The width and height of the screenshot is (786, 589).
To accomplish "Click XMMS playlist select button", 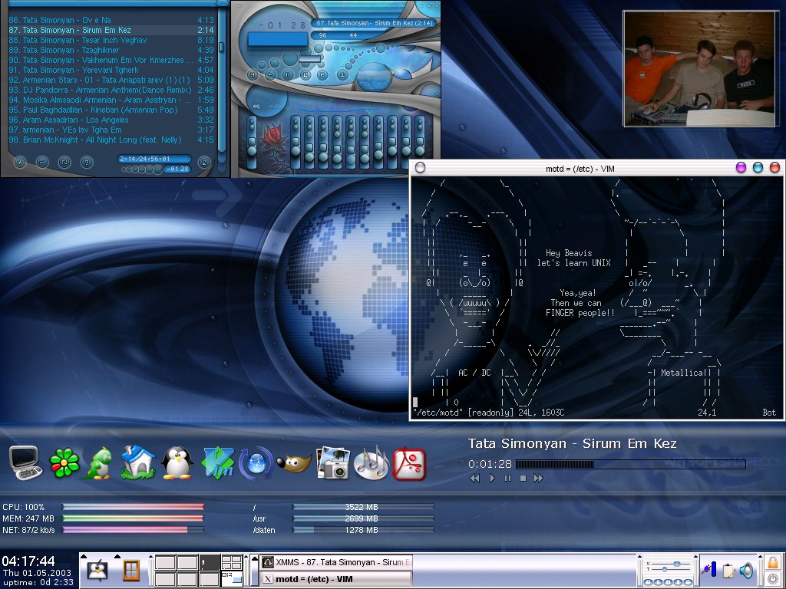I will coord(64,163).
